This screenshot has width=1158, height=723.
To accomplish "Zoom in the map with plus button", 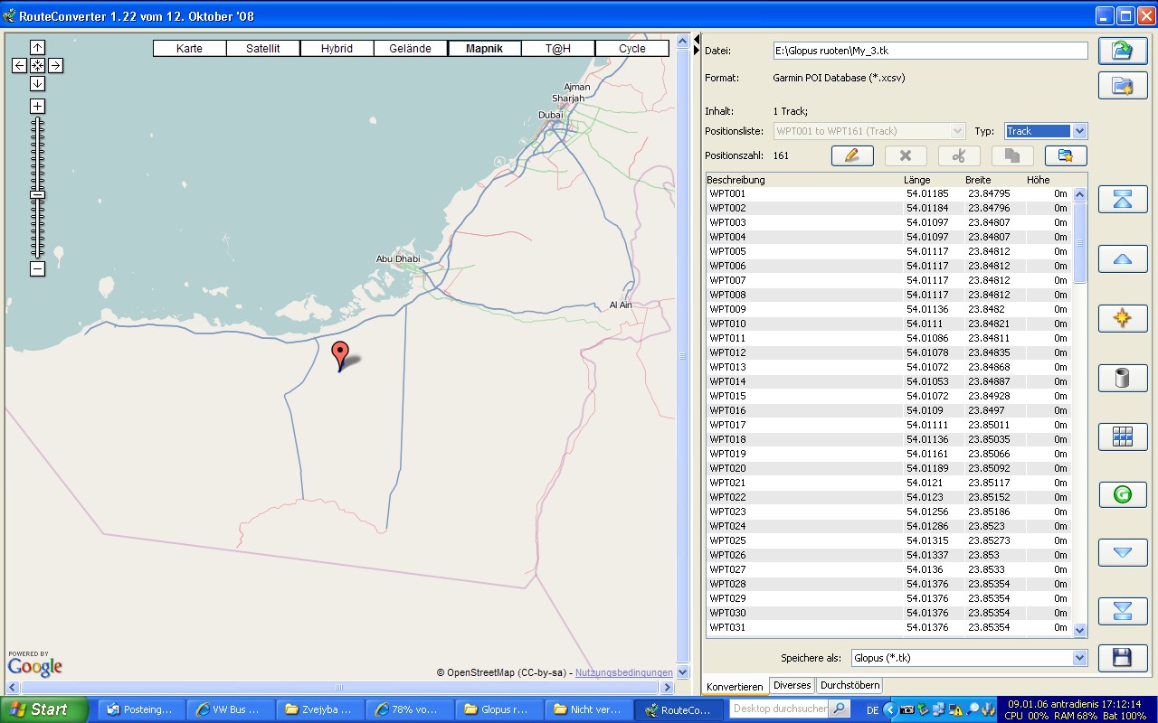I will coord(37,106).
